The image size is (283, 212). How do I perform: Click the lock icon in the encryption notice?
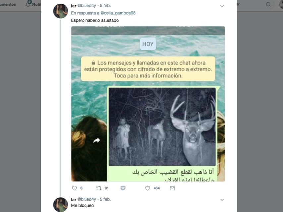click(93, 63)
